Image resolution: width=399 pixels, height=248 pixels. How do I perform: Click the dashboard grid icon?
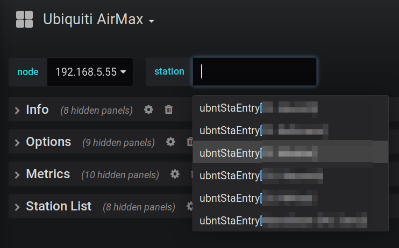pyautogui.click(x=25, y=20)
